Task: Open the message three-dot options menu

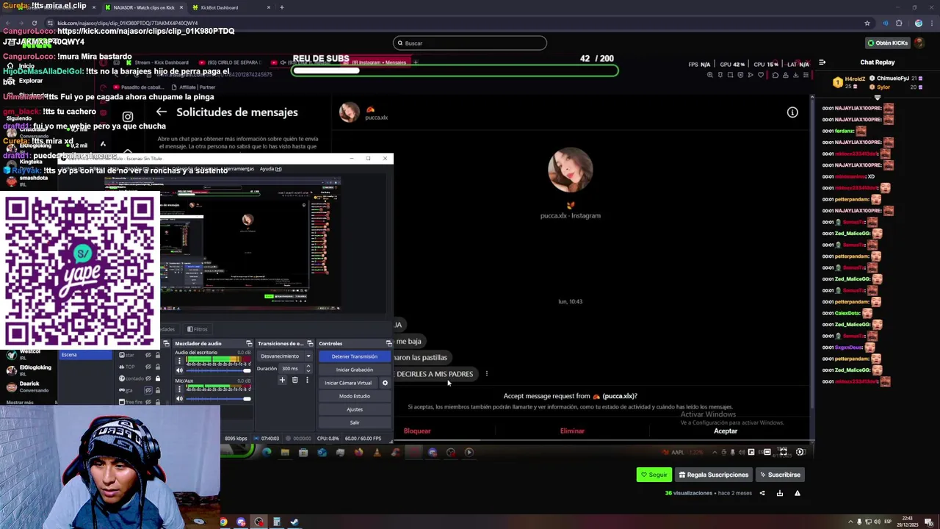Action: pyautogui.click(x=486, y=374)
